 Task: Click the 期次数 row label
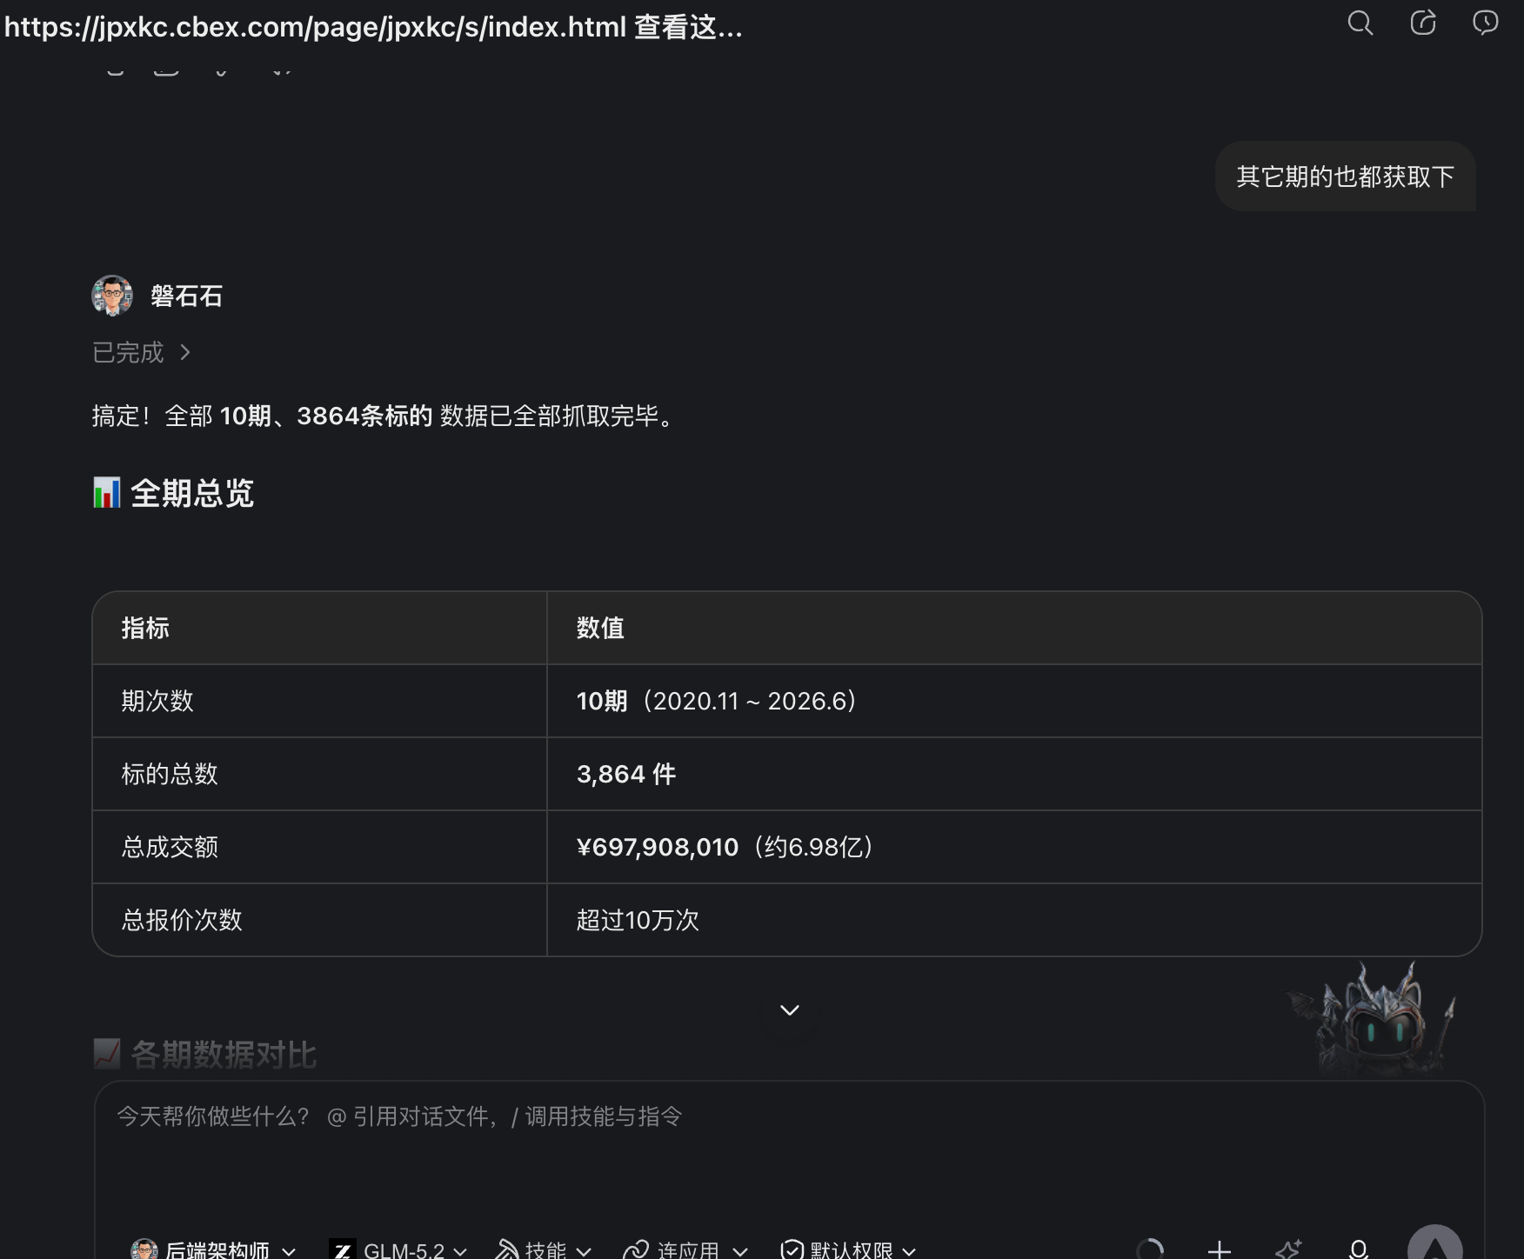click(157, 701)
